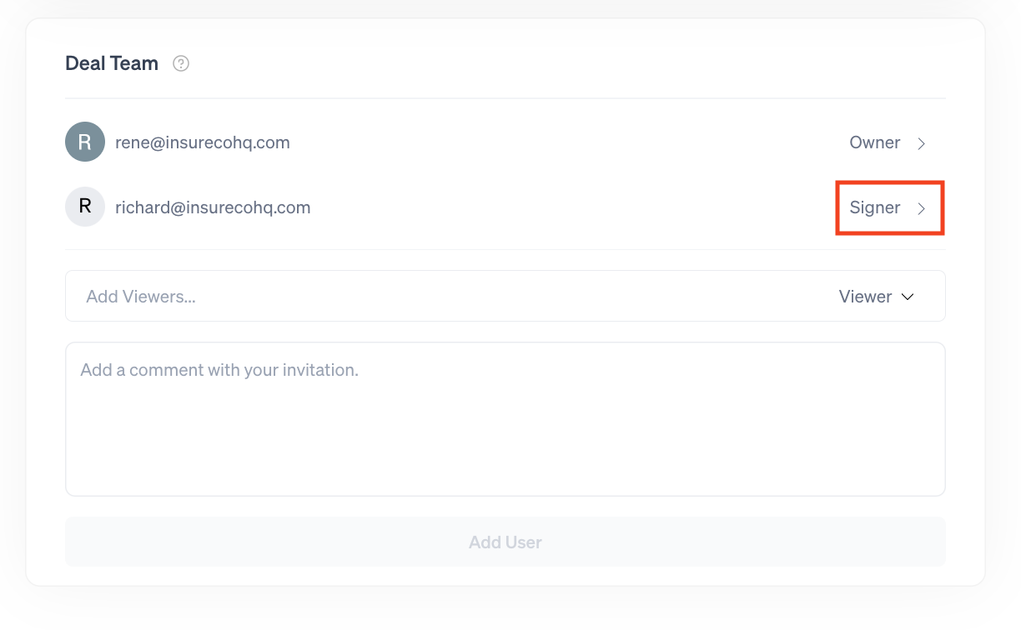The image size is (1021, 630).
Task: Open the Signer role chevron for richard
Action: pyautogui.click(x=922, y=208)
